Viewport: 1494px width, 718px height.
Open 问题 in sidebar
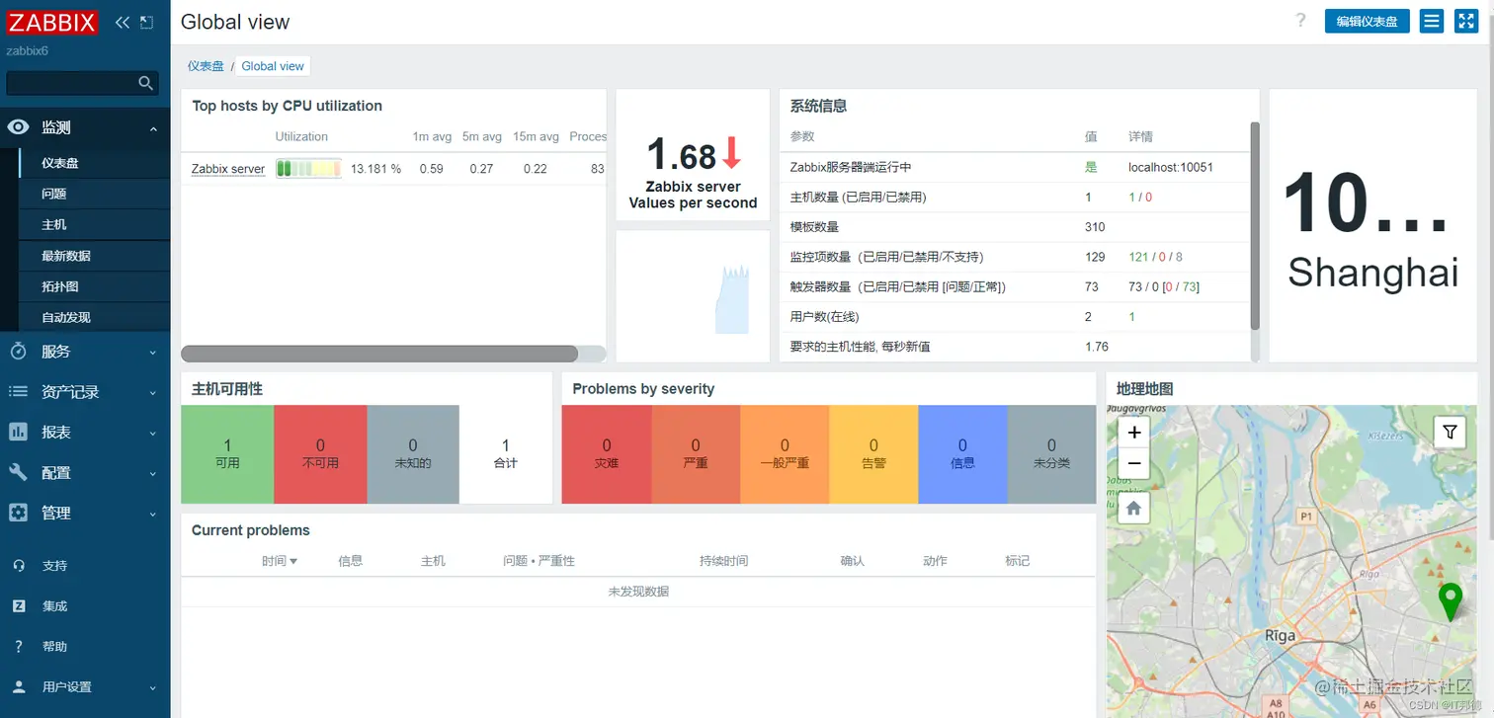pos(95,194)
